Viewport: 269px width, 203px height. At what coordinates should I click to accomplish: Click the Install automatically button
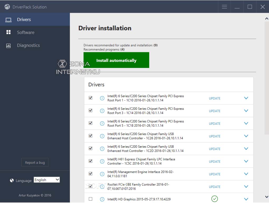point(116,60)
